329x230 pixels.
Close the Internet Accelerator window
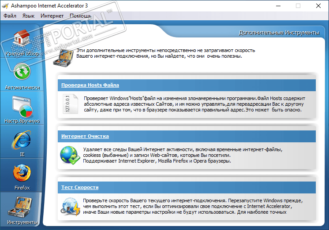[x=318, y=6]
